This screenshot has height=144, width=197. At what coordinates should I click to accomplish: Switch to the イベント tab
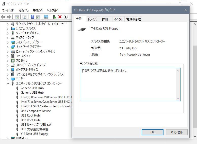pos(118,19)
